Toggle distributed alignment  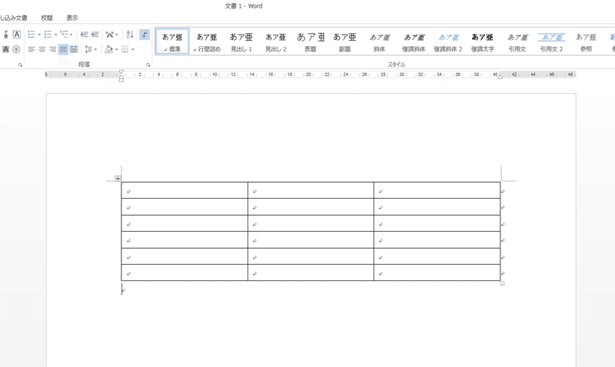click(73, 49)
